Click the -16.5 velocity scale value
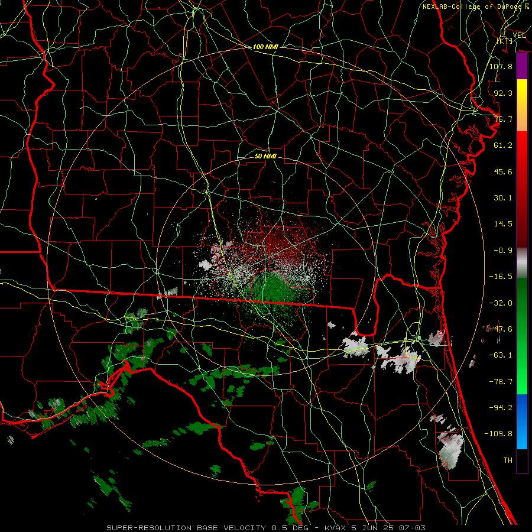 point(501,277)
